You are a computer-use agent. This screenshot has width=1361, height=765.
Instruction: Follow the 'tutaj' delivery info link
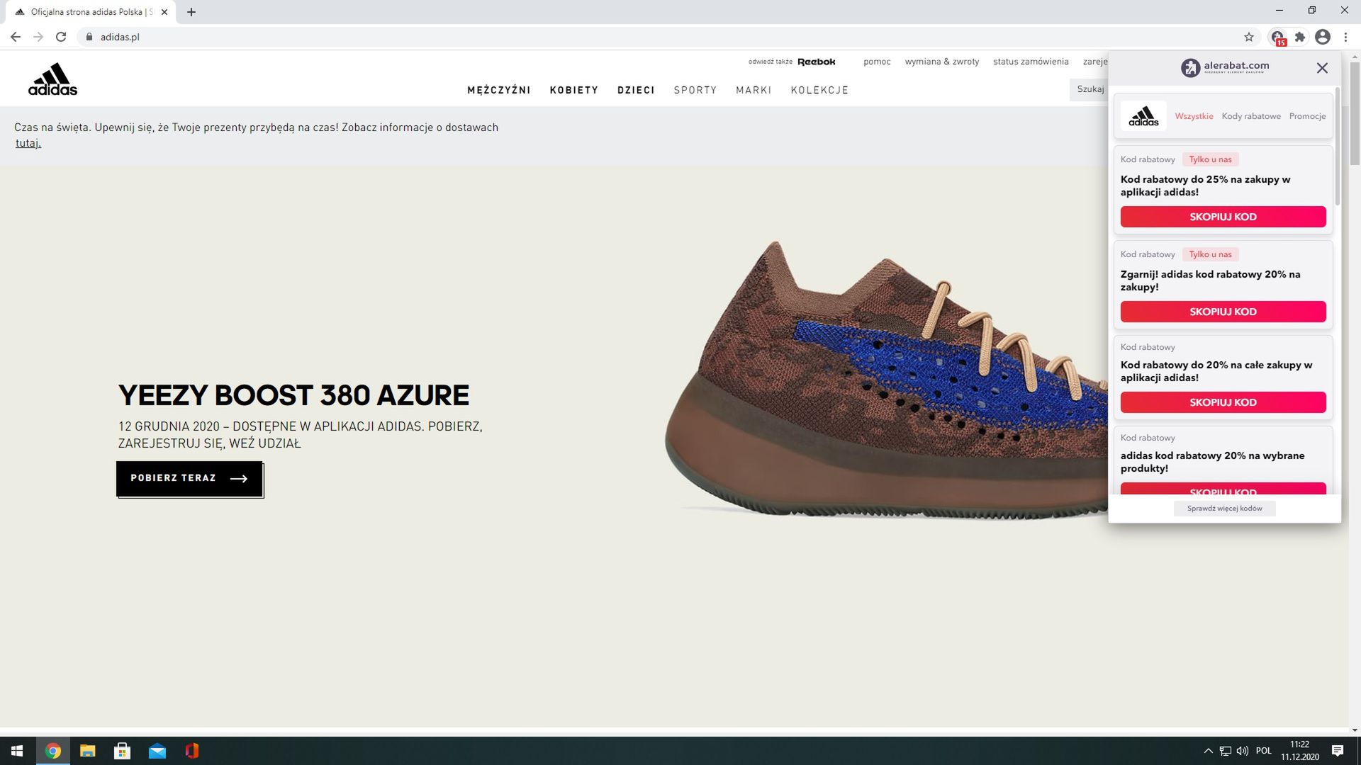28,143
